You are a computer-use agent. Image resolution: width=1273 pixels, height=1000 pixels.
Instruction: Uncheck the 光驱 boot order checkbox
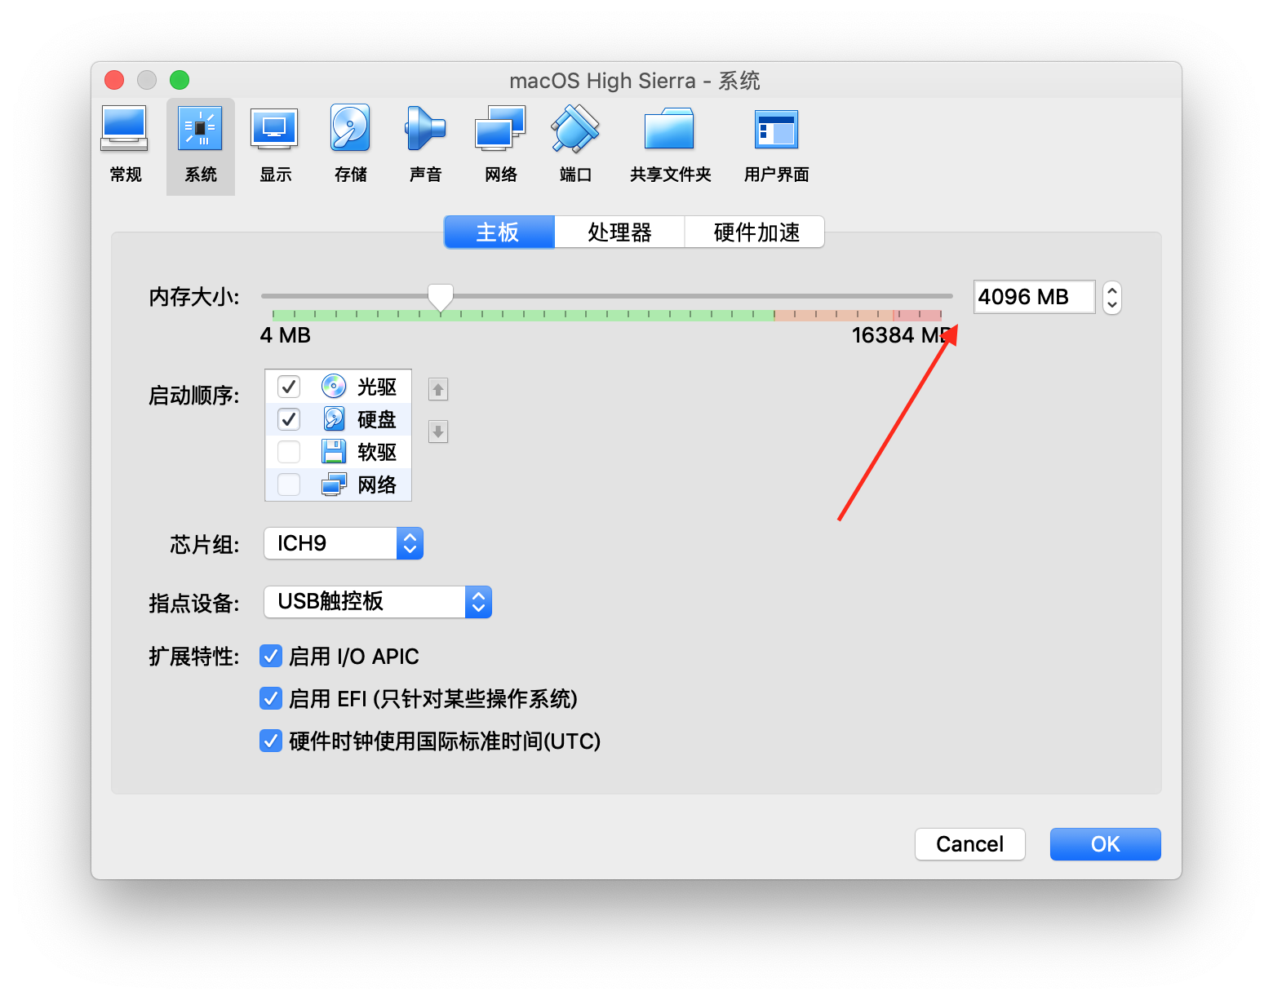(x=289, y=386)
